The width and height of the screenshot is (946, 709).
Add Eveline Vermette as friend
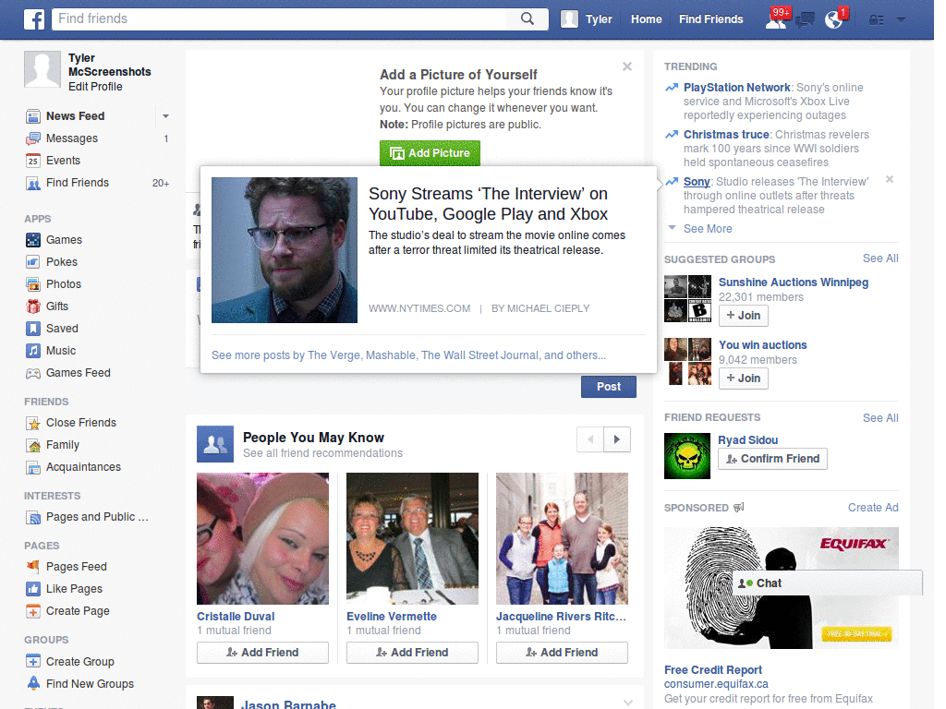[412, 653]
